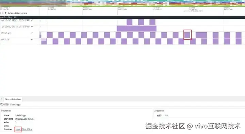Select the first HW_VSYNC counter block
Screen dimensions: 245x134
click(x=130, y=22)
